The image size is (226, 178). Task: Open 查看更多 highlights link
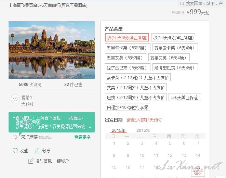click(x=82, y=137)
